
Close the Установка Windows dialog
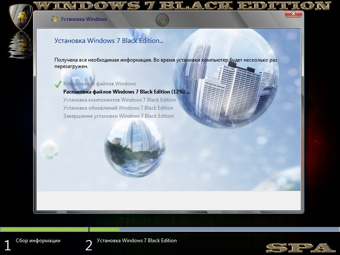293,14
